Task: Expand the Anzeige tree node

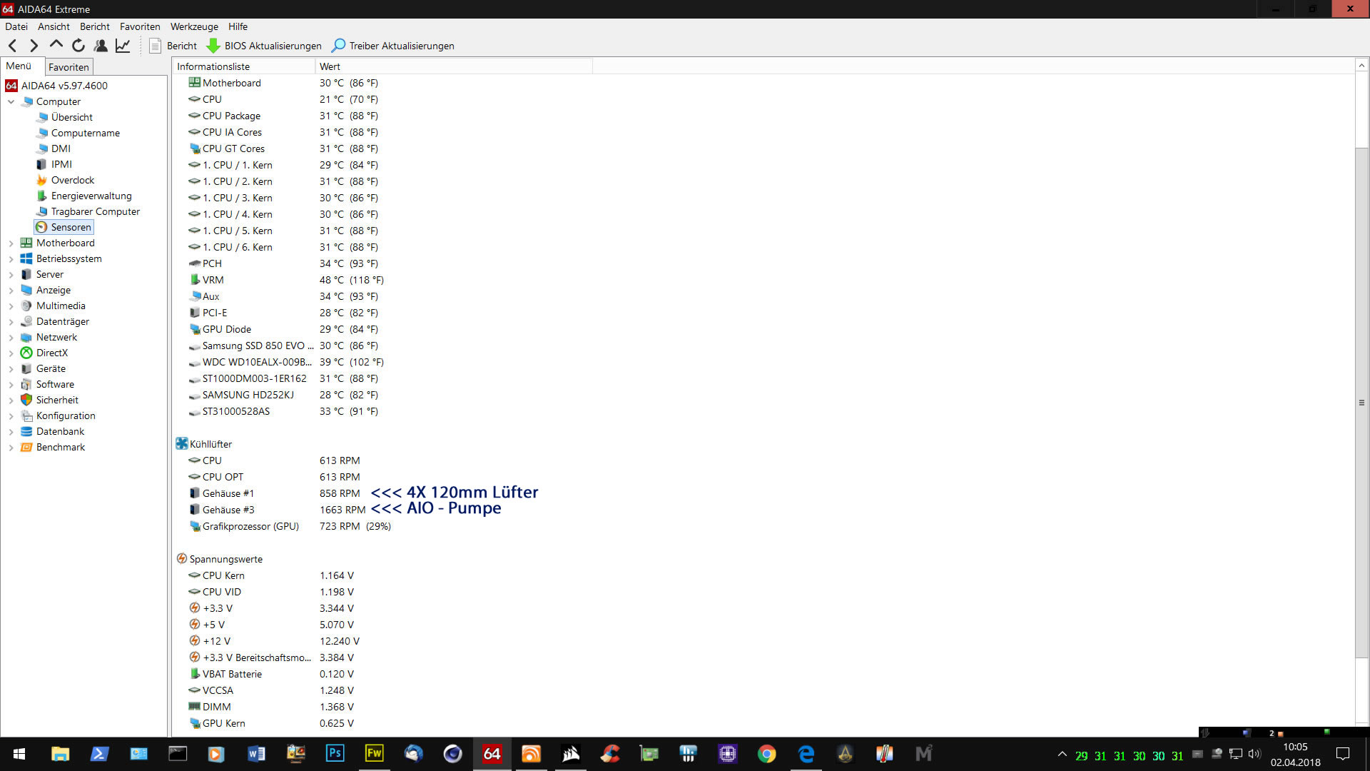Action: tap(11, 291)
